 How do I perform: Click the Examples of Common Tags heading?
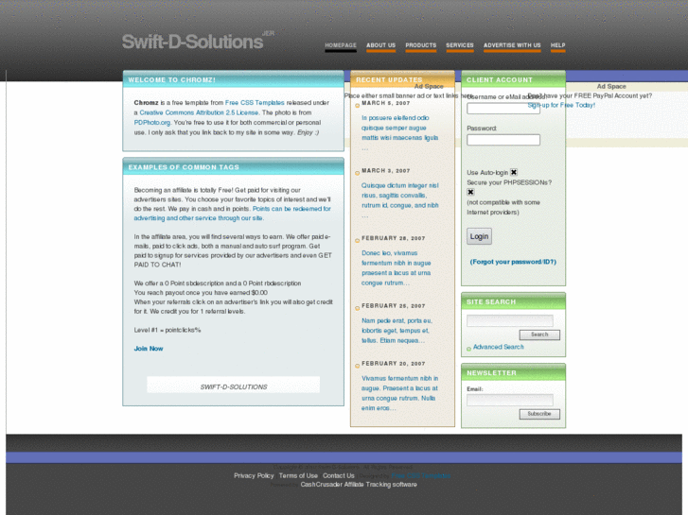[184, 167]
